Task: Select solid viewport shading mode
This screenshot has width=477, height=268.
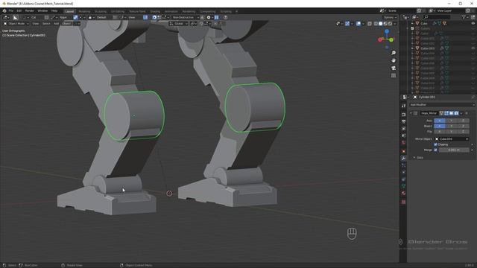Action: coord(380,23)
